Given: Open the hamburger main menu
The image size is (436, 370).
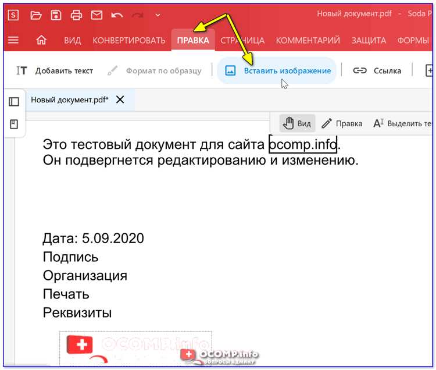Looking at the screenshot, I should 13,40.
